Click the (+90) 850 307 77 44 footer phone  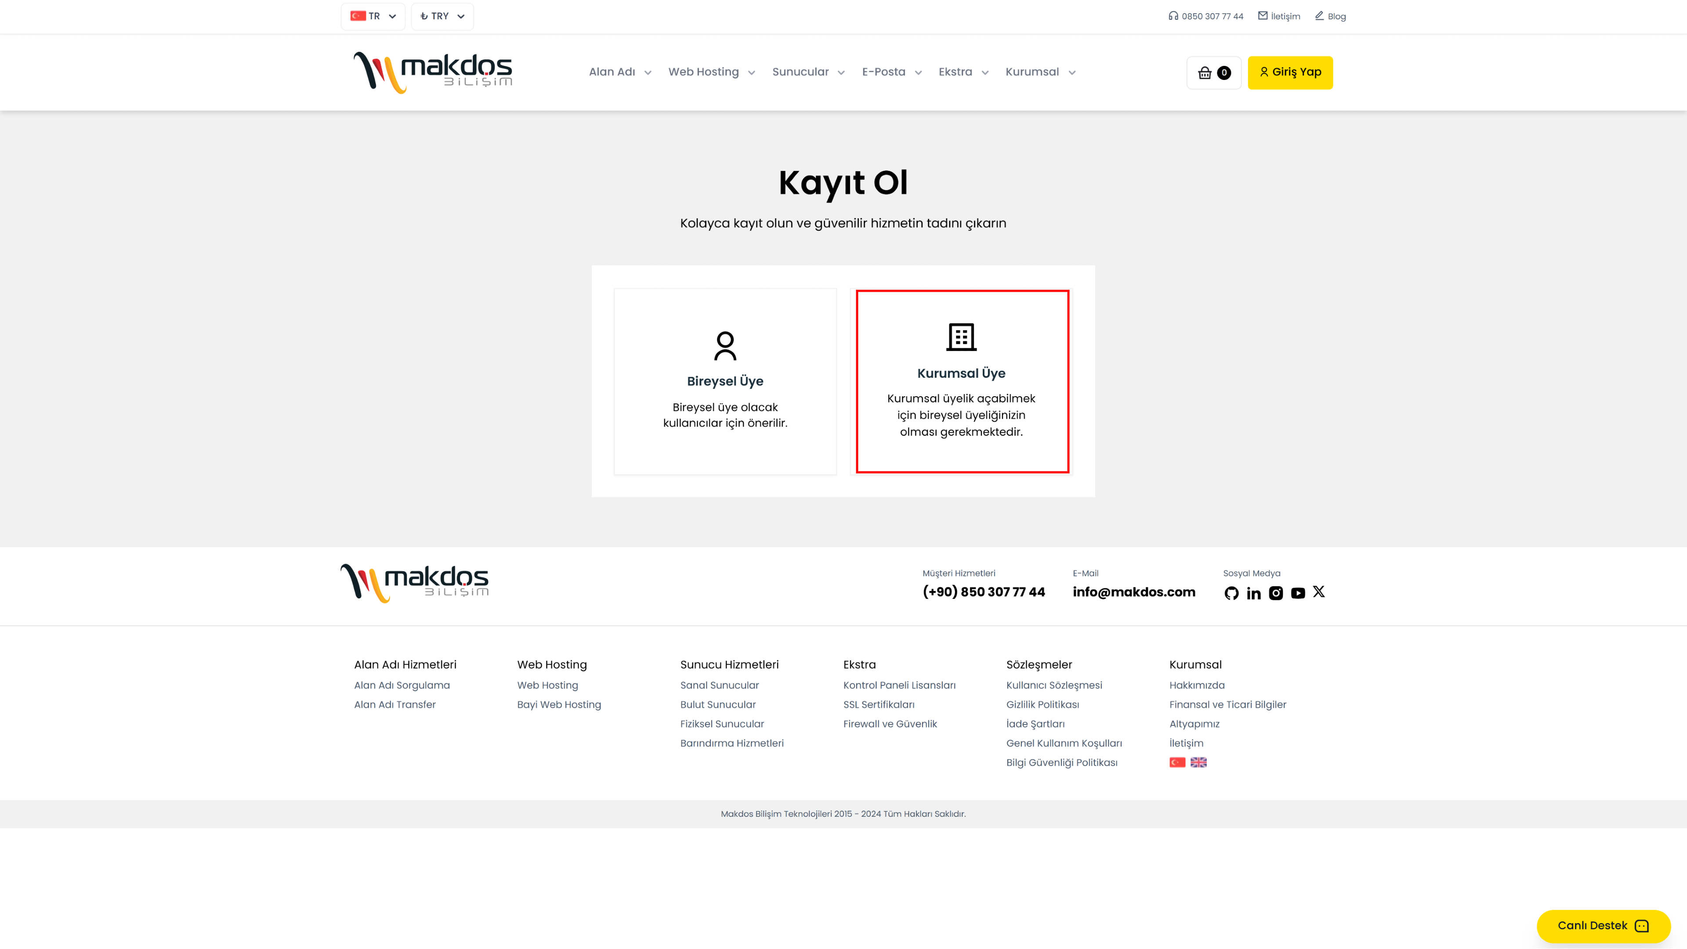point(984,592)
